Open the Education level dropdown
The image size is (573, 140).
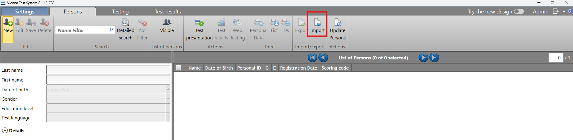tap(168, 108)
